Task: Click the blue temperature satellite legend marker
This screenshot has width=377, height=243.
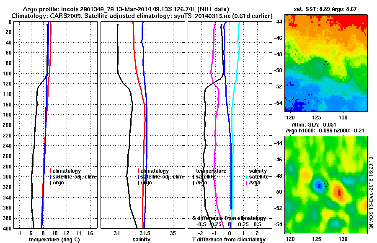Action: click(x=193, y=177)
